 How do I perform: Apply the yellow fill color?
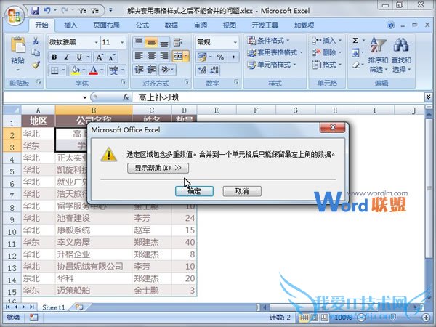point(75,70)
